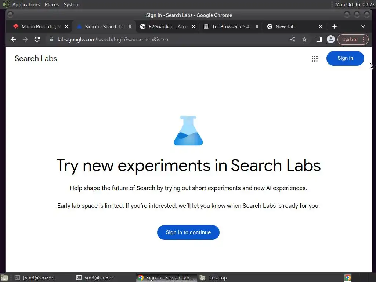The image size is (376, 282).
Task: Open a new browser tab
Action: click(335, 26)
